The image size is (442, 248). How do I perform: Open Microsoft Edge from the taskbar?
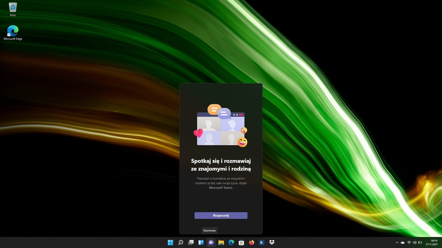[231, 243]
